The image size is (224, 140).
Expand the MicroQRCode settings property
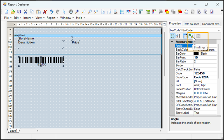pyautogui.click(x=172, y=97)
